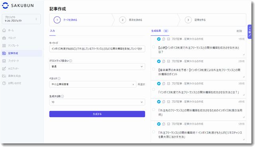The width and height of the screenshot is (255, 147).
Task: Open the ホーム home icon in sidebar
Action: tap(4, 30)
